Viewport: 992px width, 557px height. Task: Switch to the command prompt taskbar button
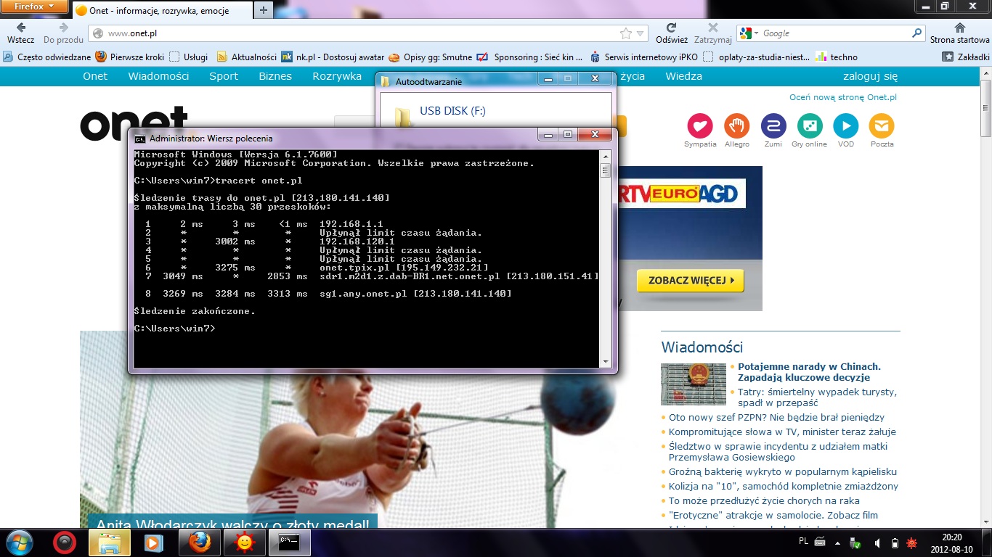(x=290, y=542)
